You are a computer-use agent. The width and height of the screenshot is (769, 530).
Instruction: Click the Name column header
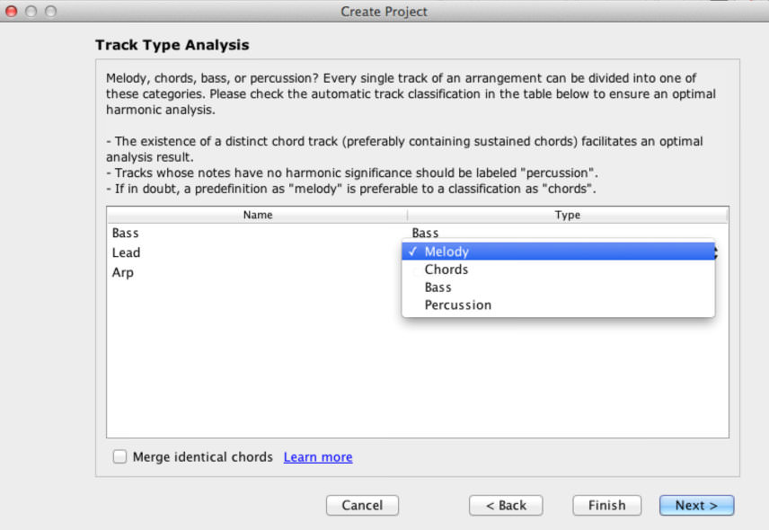pos(257,215)
